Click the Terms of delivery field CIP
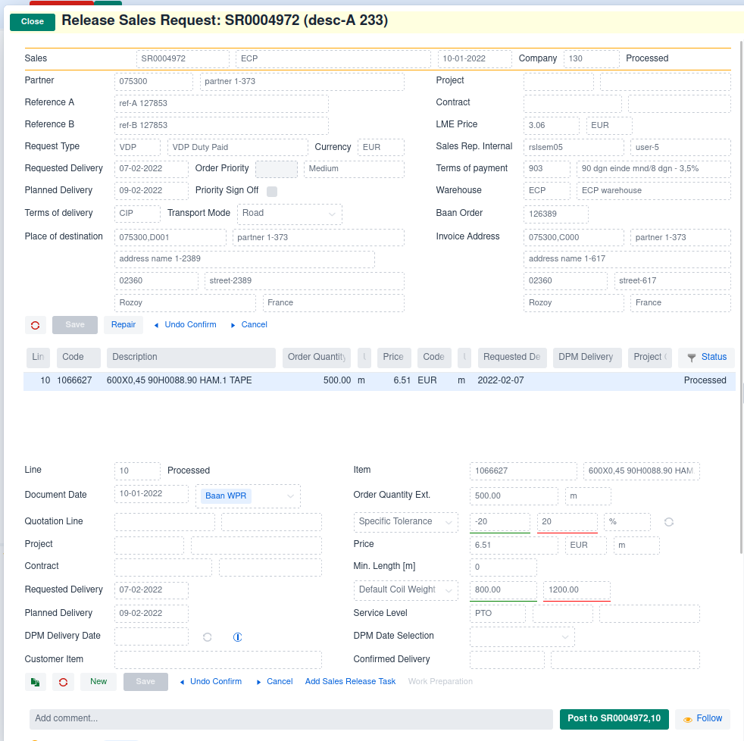This screenshot has height=741, width=744. (x=137, y=214)
